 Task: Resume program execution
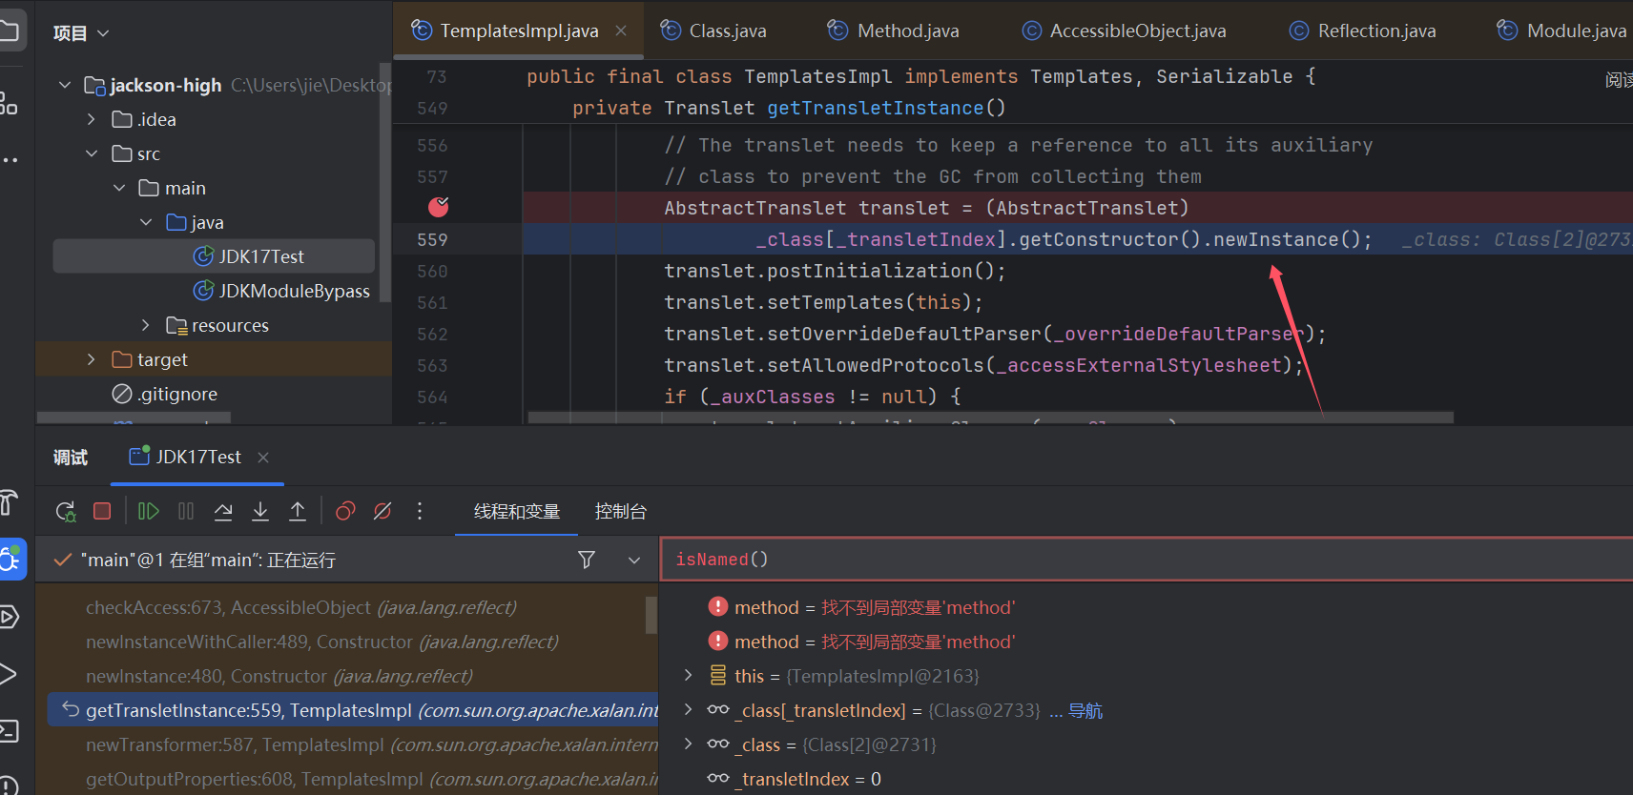click(x=148, y=512)
